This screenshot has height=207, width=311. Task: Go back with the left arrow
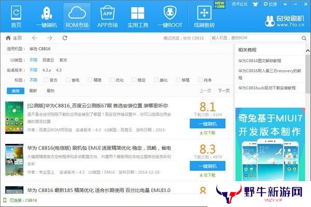[x=35, y=38]
